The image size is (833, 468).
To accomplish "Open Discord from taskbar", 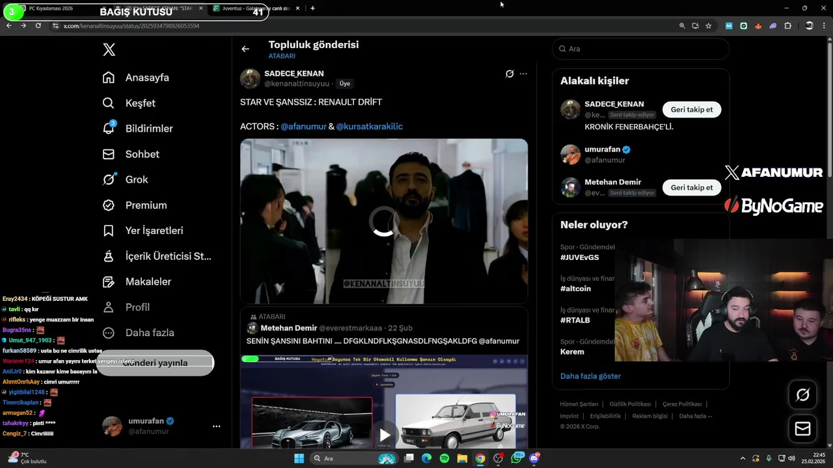I will (x=534, y=458).
